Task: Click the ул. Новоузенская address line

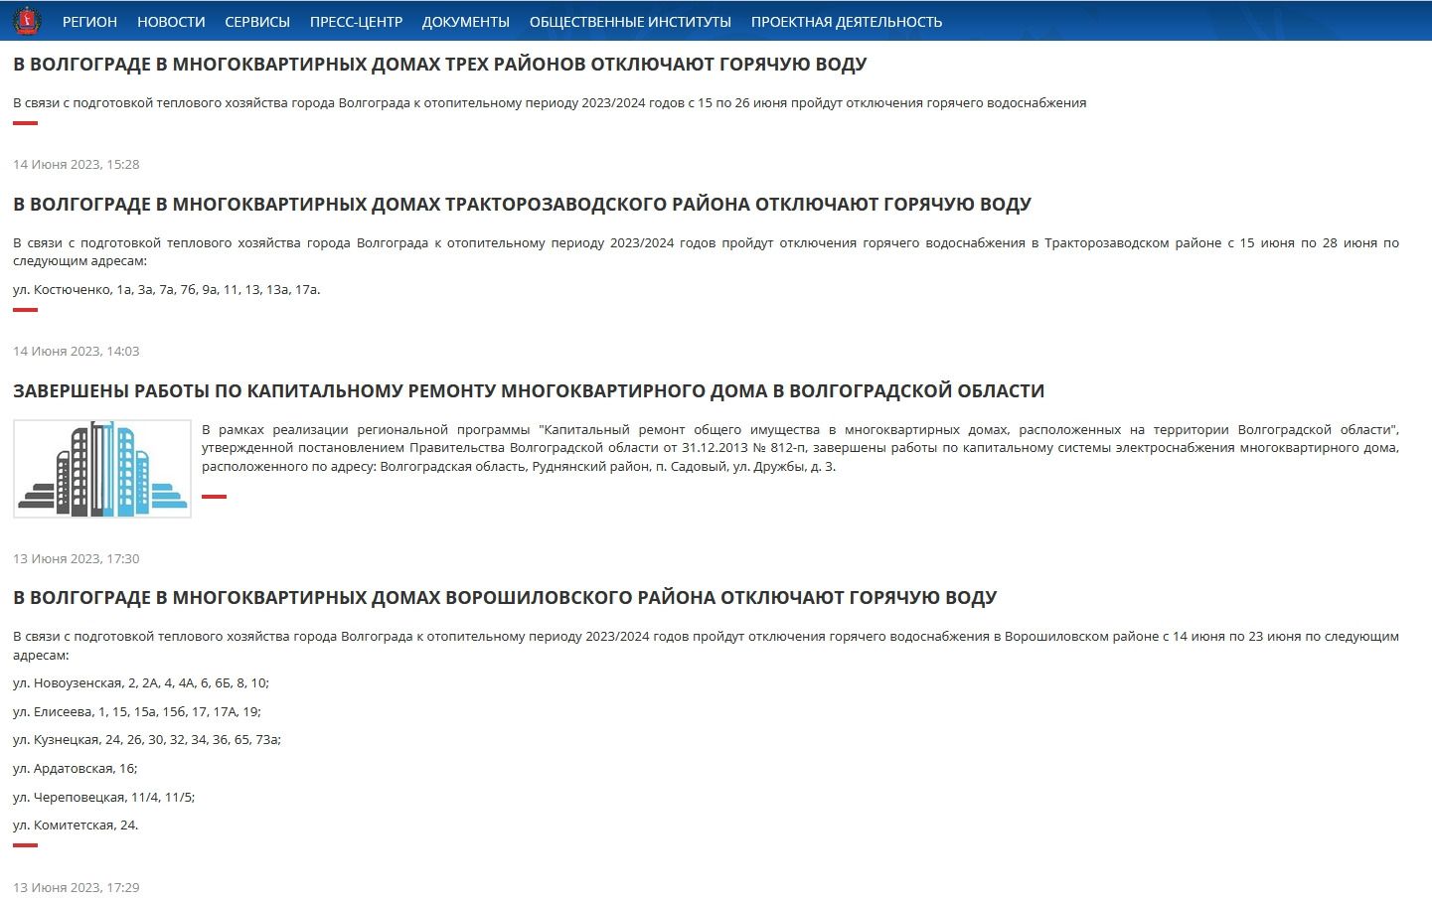Action: [x=140, y=683]
